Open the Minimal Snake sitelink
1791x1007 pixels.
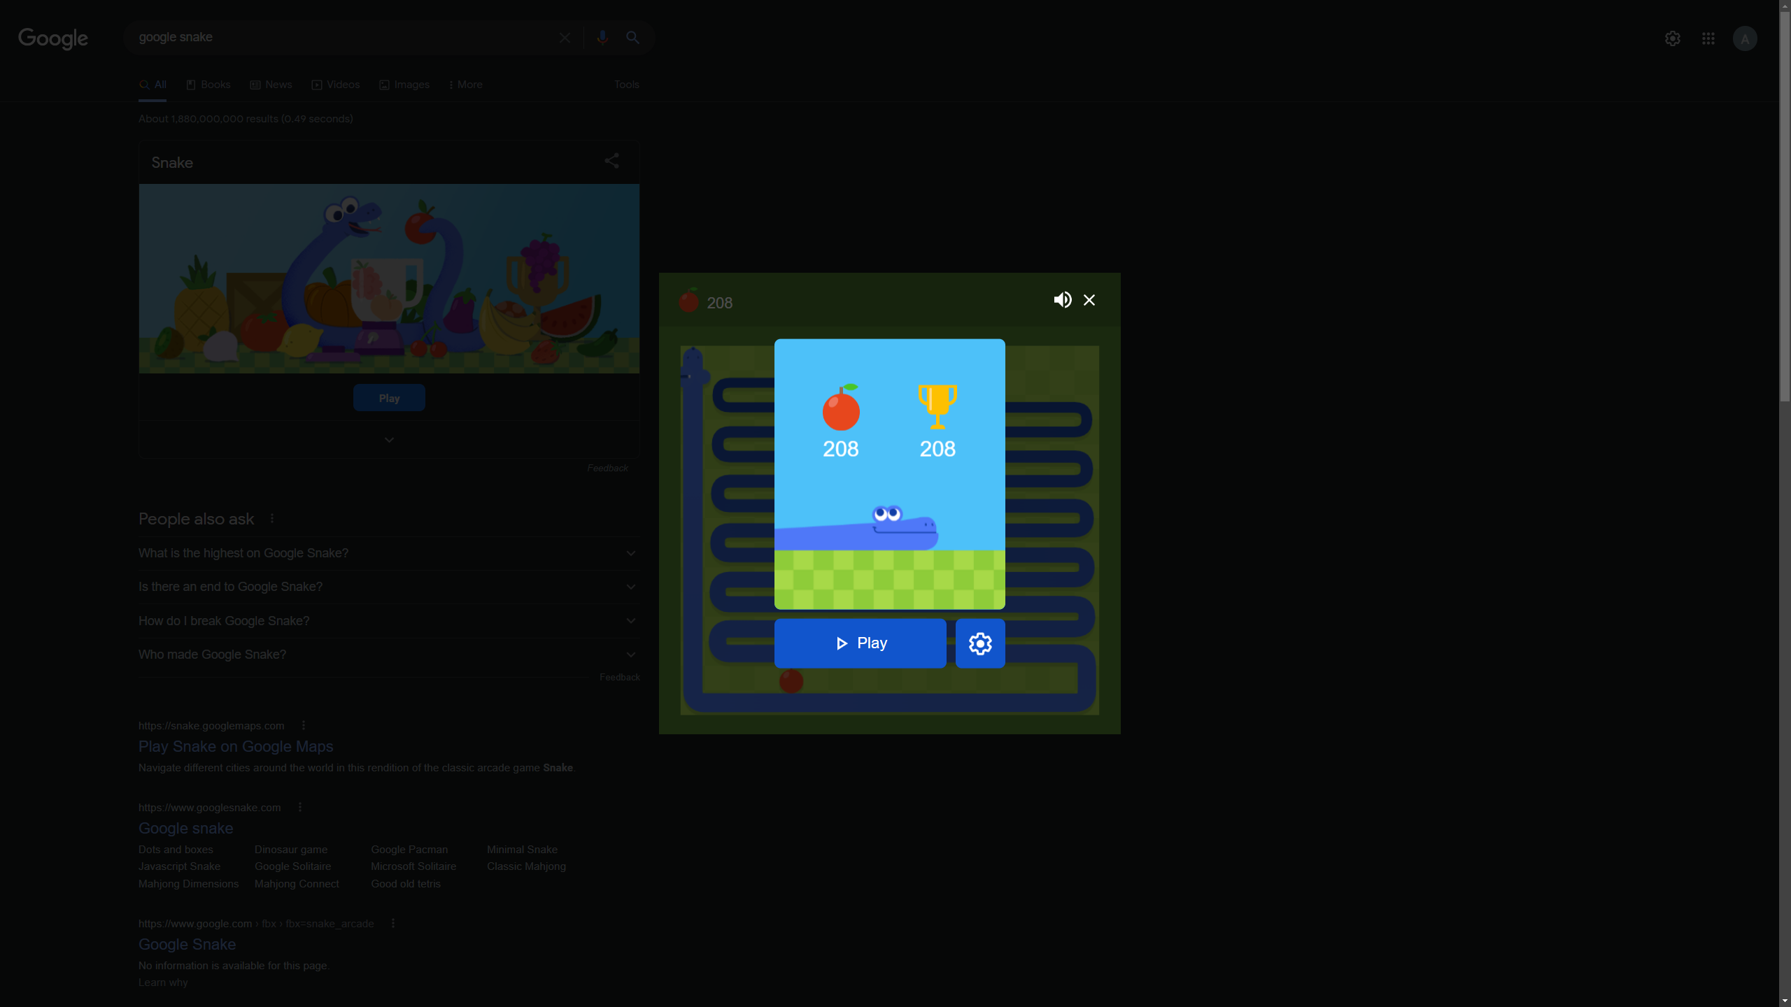click(x=522, y=850)
